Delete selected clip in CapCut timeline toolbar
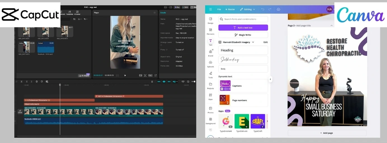Image resolution: width=387 pixels, height=143 pixels. coord(37,82)
